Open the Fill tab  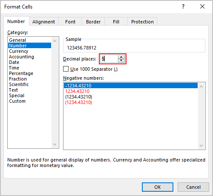point(116,22)
